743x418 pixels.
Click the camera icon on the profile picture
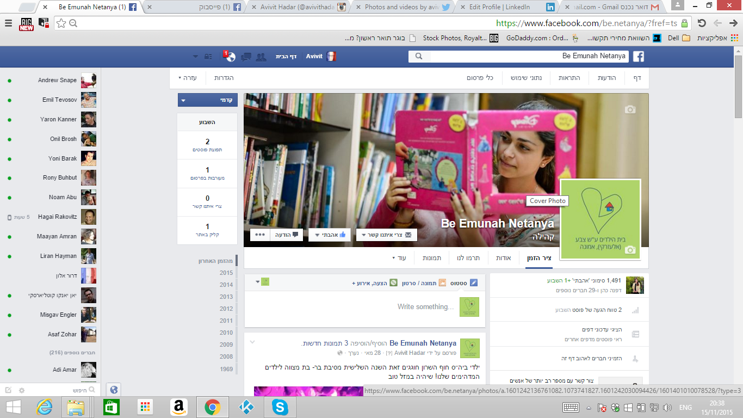(630, 250)
